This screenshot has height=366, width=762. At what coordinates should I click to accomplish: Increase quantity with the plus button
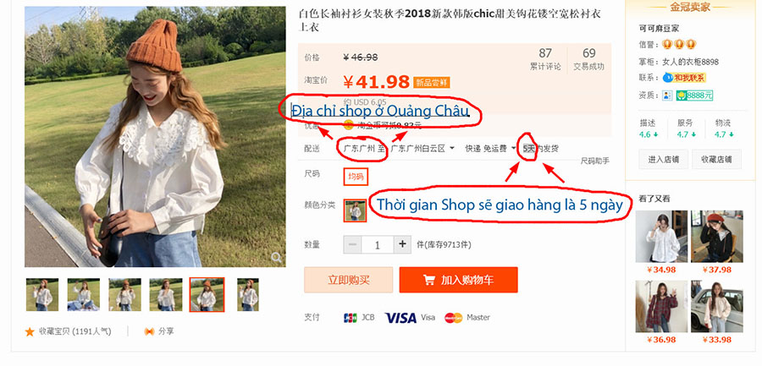click(x=402, y=244)
